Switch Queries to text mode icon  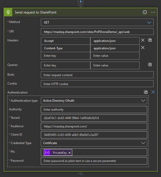point(150,65)
